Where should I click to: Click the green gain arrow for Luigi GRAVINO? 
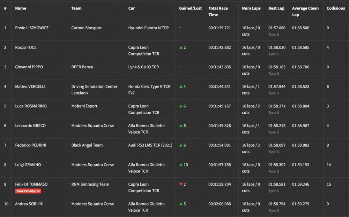point(181,165)
